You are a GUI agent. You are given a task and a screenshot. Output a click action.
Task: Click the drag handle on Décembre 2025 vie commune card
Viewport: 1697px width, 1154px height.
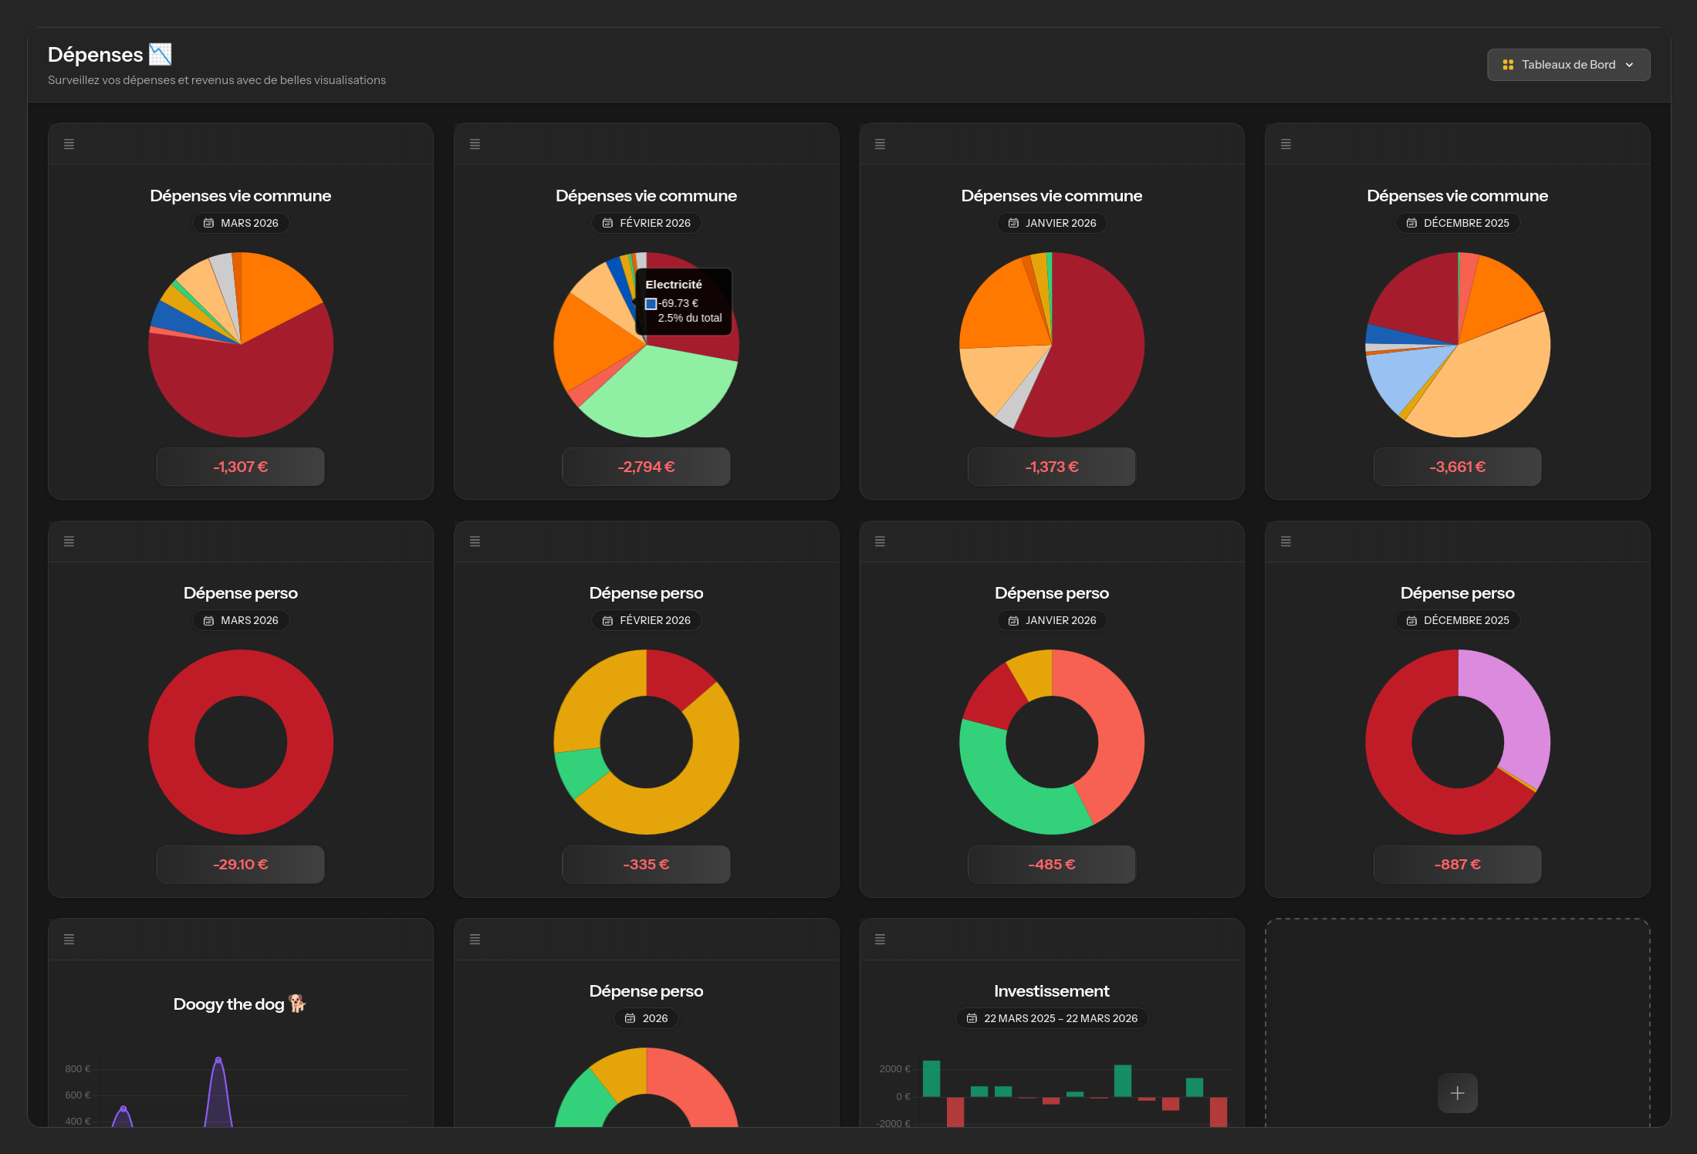[1286, 143]
